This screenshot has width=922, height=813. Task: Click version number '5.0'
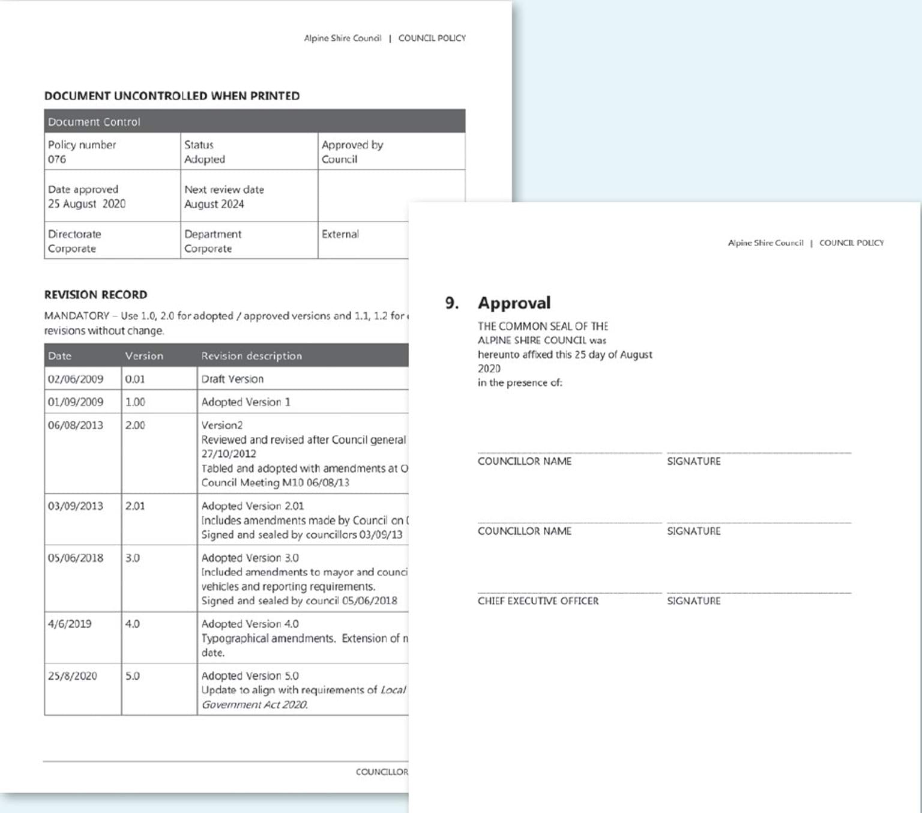click(133, 676)
